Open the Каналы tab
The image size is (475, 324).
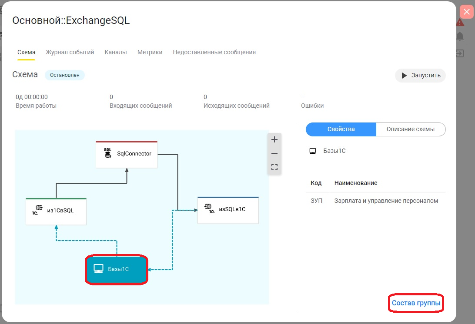coord(116,52)
